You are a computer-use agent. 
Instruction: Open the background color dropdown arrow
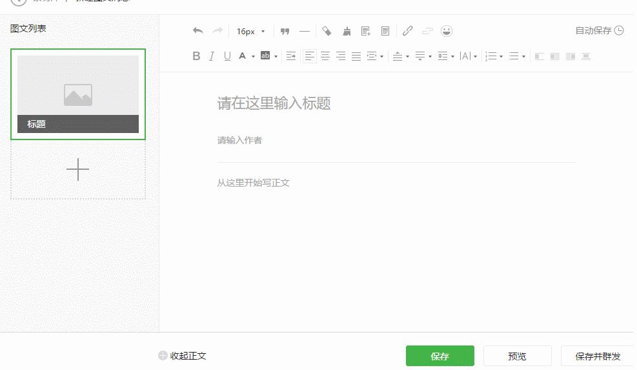(x=276, y=57)
